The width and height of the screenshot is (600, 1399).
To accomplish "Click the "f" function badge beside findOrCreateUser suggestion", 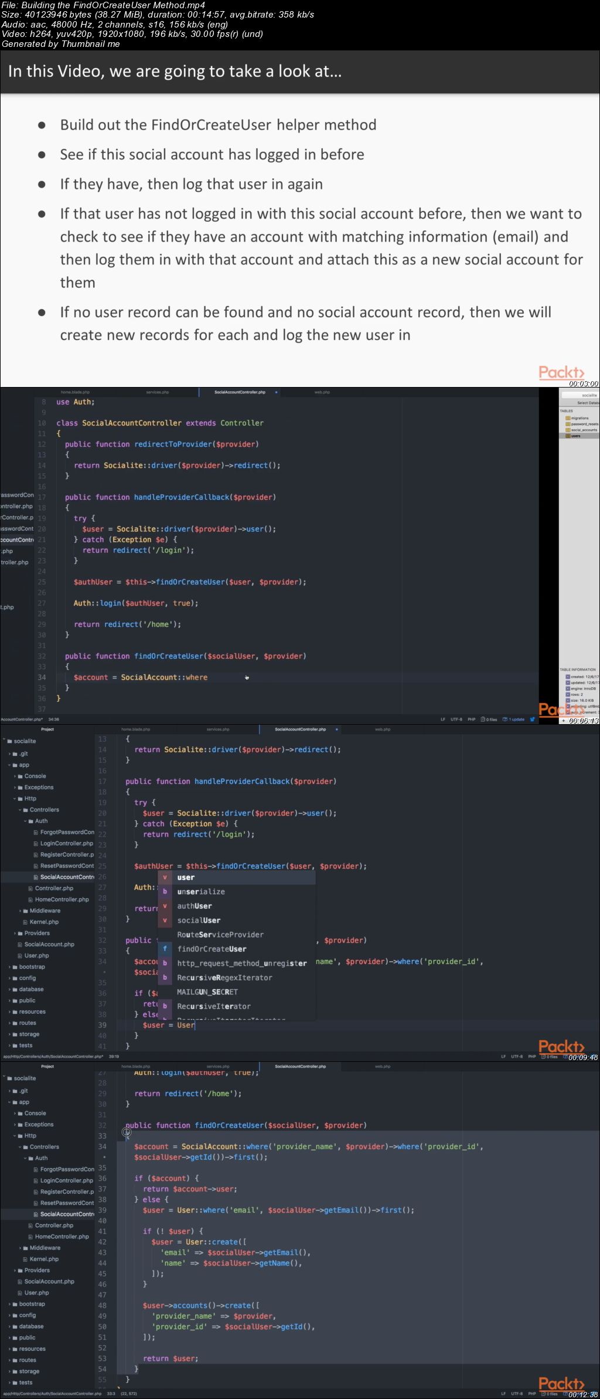I will [x=165, y=949].
